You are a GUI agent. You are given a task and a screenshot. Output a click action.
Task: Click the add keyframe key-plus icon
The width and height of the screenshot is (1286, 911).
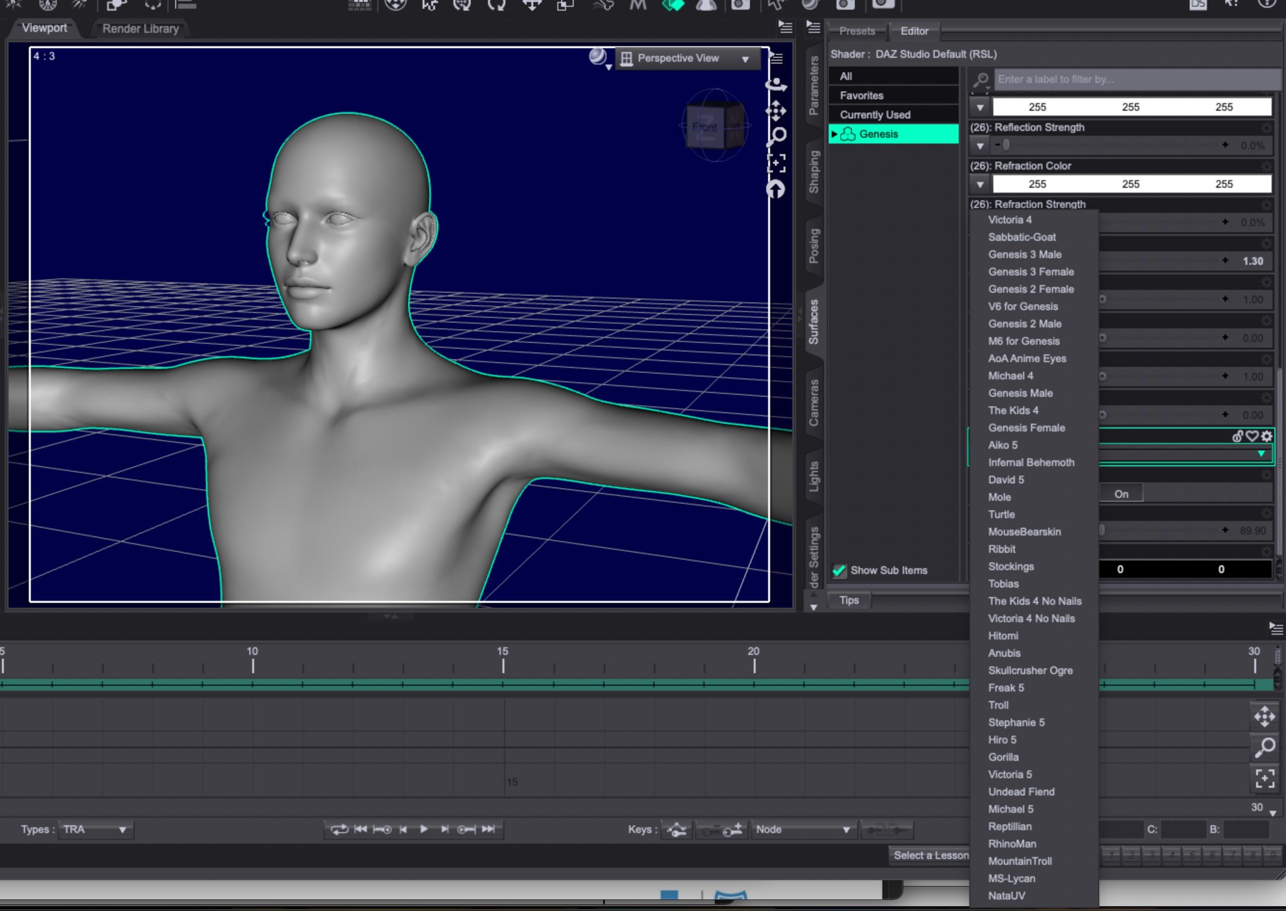(x=732, y=829)
